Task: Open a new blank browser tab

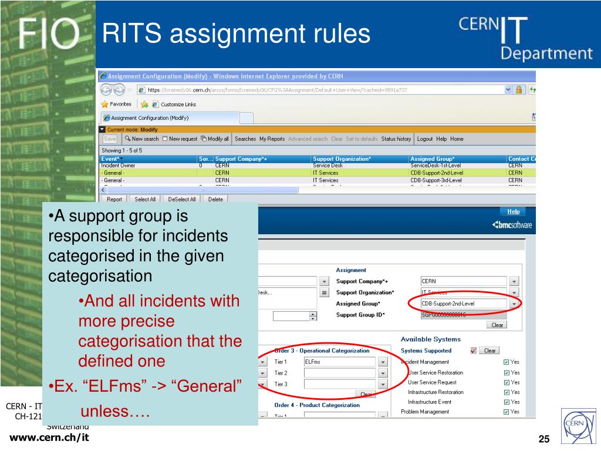Action: (247, 118)
